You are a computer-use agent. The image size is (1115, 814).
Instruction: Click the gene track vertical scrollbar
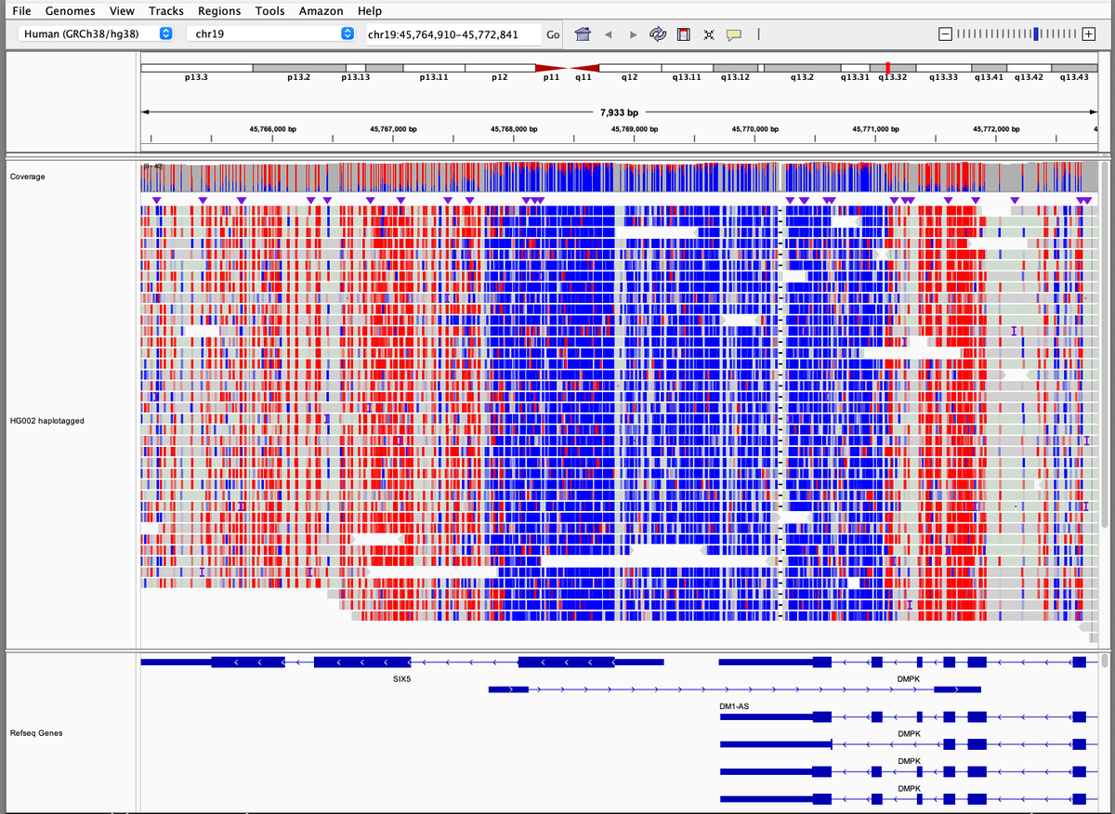click(1104, 662)
